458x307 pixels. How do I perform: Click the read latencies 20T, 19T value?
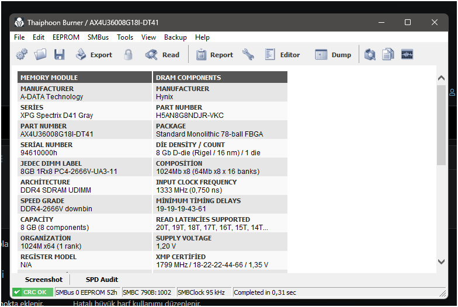pos(211,228)
